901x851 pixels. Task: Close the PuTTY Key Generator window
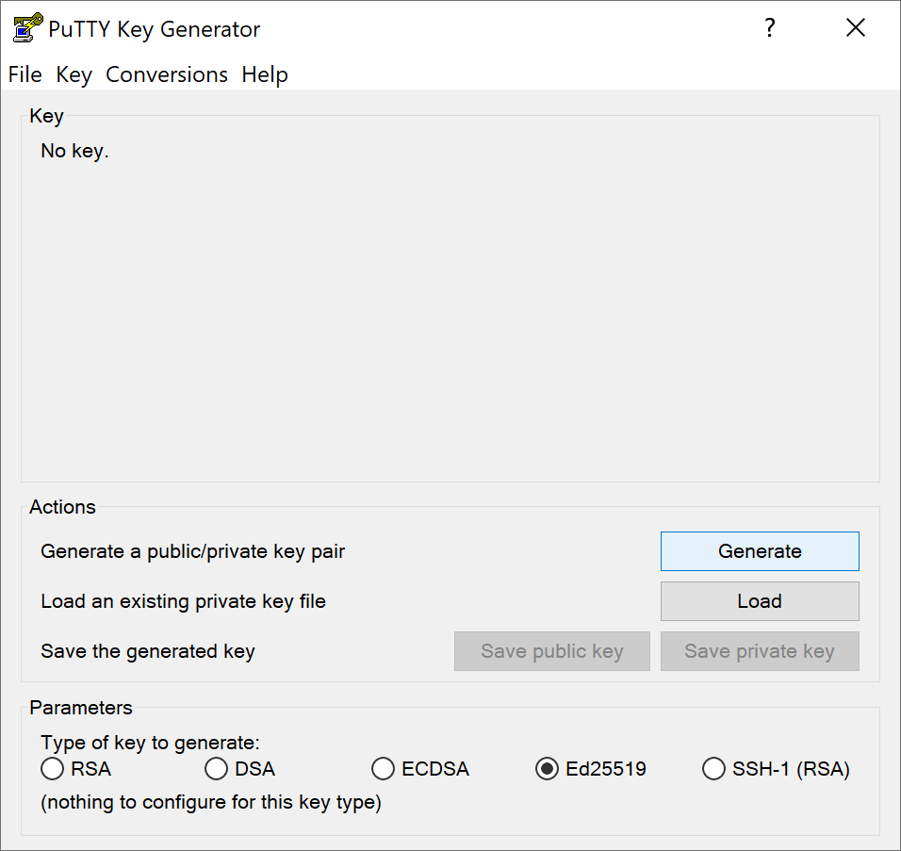click(856, 27)
